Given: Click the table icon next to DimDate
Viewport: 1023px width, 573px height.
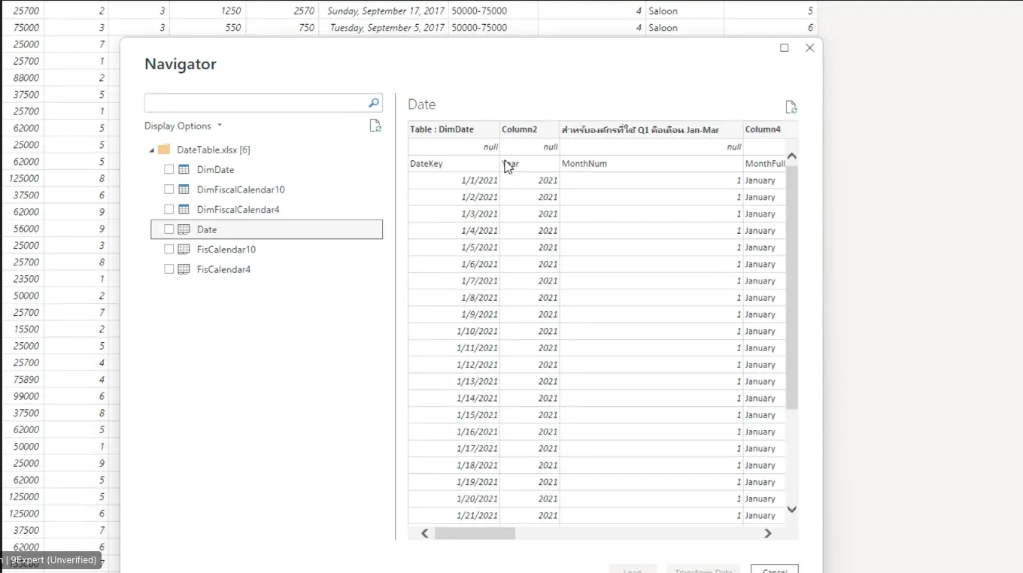Looking at the screenshot, I should (184, 170).
